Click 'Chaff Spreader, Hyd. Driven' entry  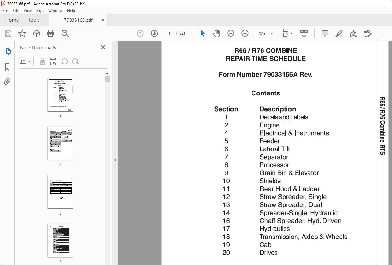click(300, 221)
